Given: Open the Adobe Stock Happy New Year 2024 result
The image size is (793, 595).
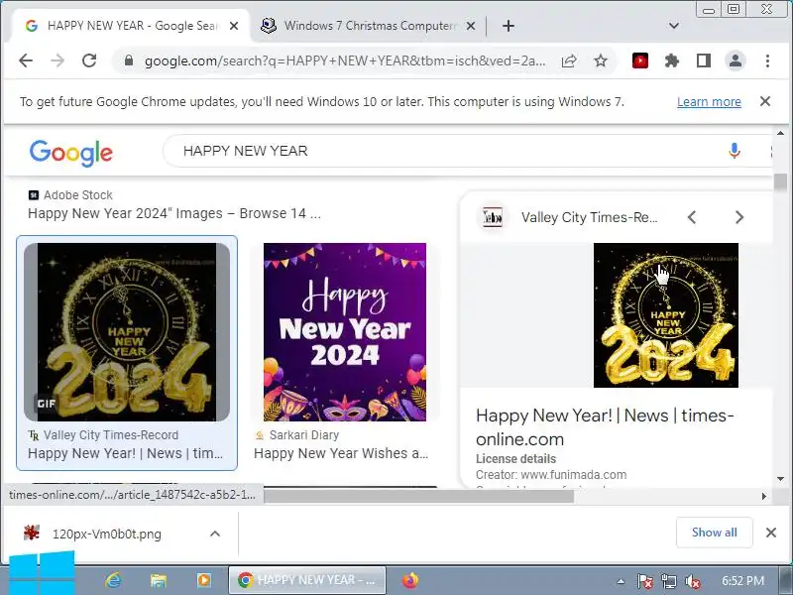Looking at the screenshot, I should [x=174, y=213].
